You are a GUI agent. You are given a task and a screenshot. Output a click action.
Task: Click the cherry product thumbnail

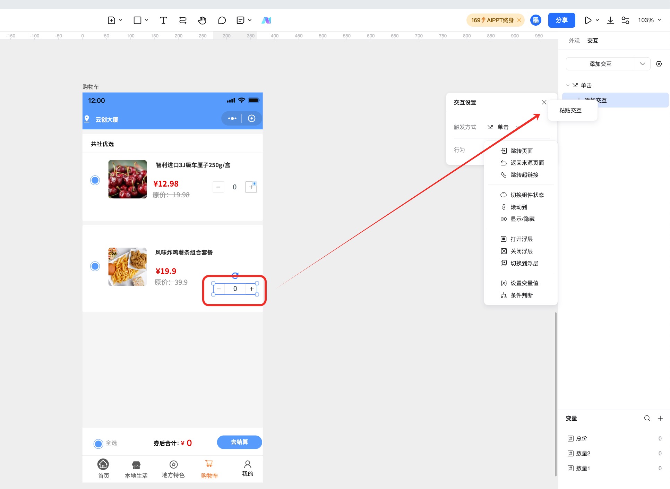coord(128,179)
